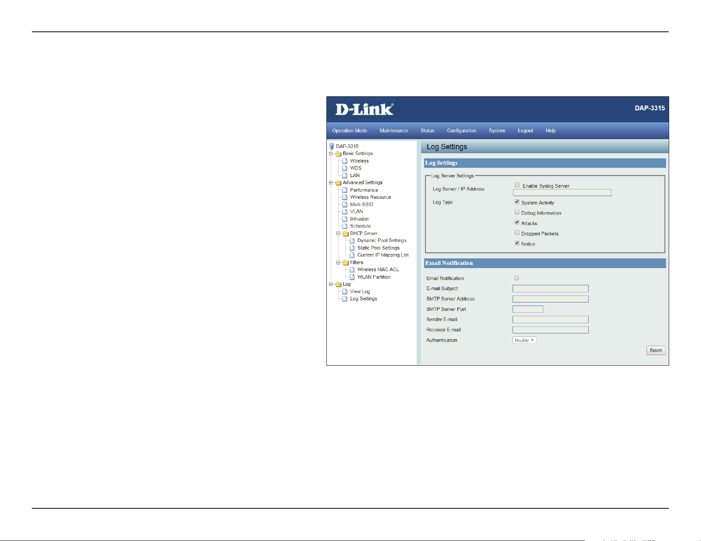Click the Log folder icon

tap(338, 284)
